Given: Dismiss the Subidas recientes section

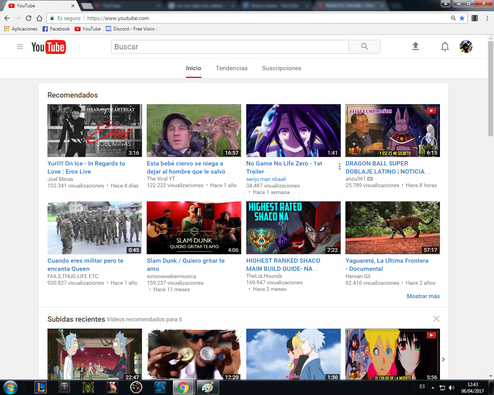Looking at the screenshot, I should tap(436, 319).
